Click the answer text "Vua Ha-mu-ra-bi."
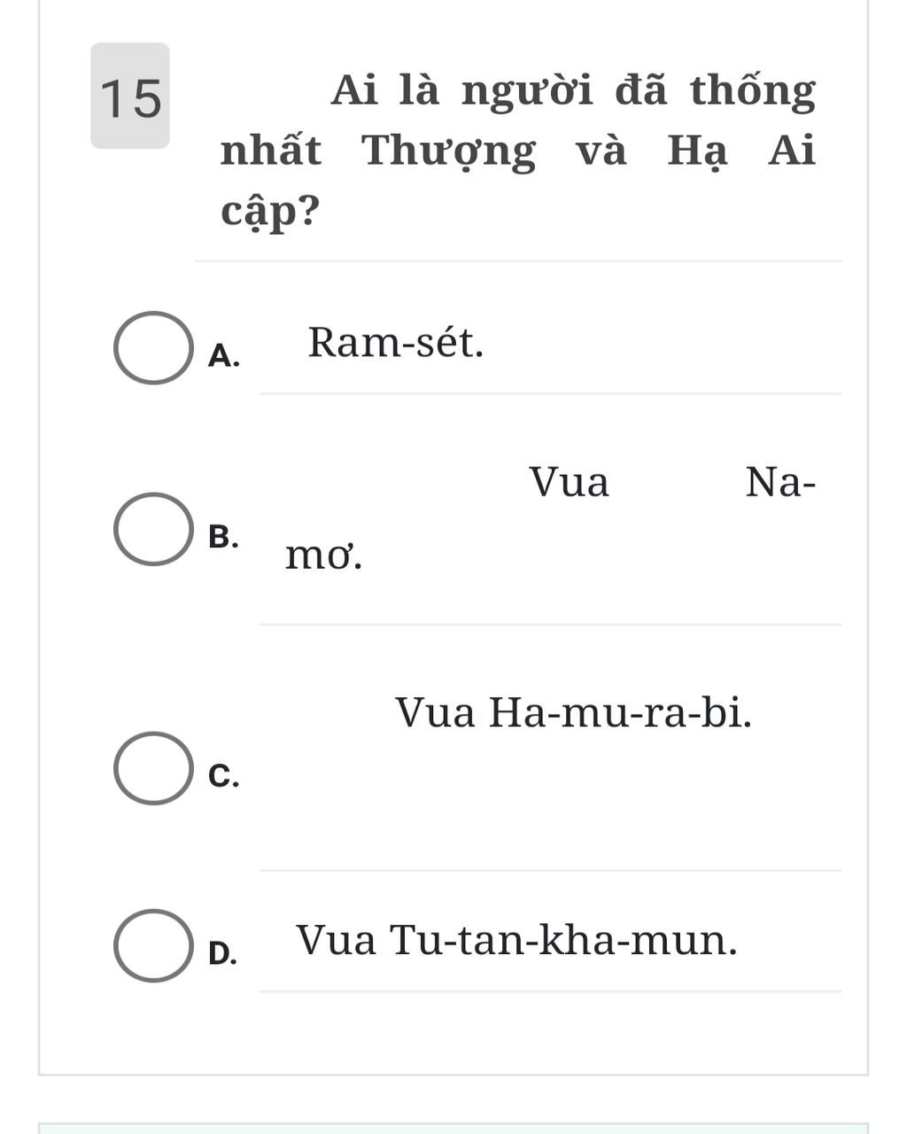 [573, 712]
